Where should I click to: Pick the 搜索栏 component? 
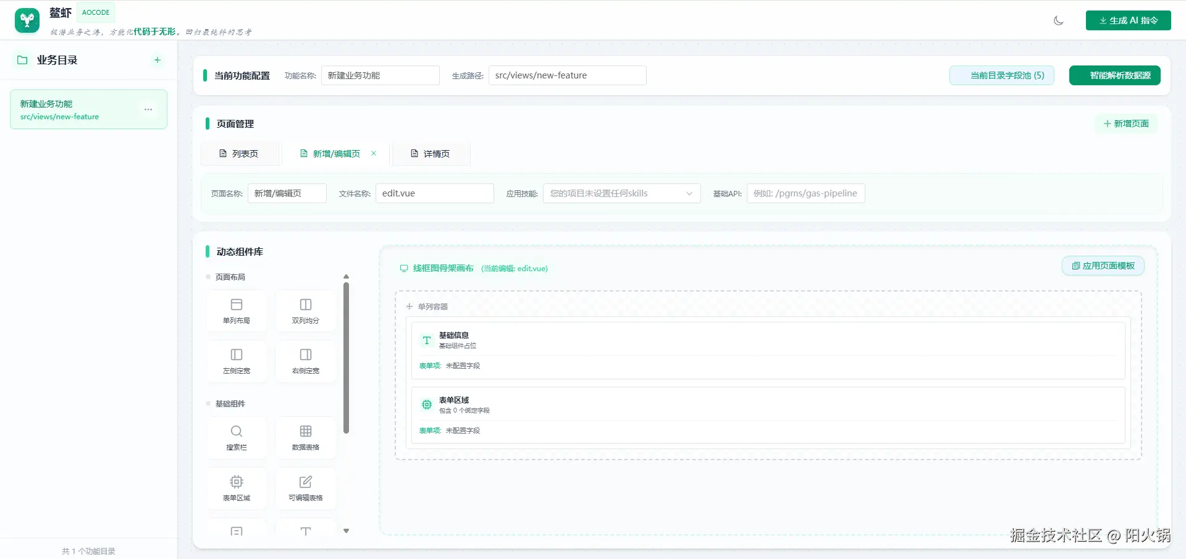pyautogui.click(x=237, y=438)
